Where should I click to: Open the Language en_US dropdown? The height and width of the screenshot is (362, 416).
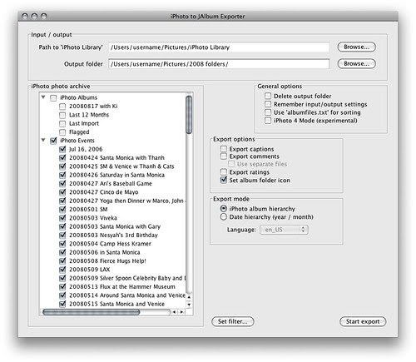[284, 230]
